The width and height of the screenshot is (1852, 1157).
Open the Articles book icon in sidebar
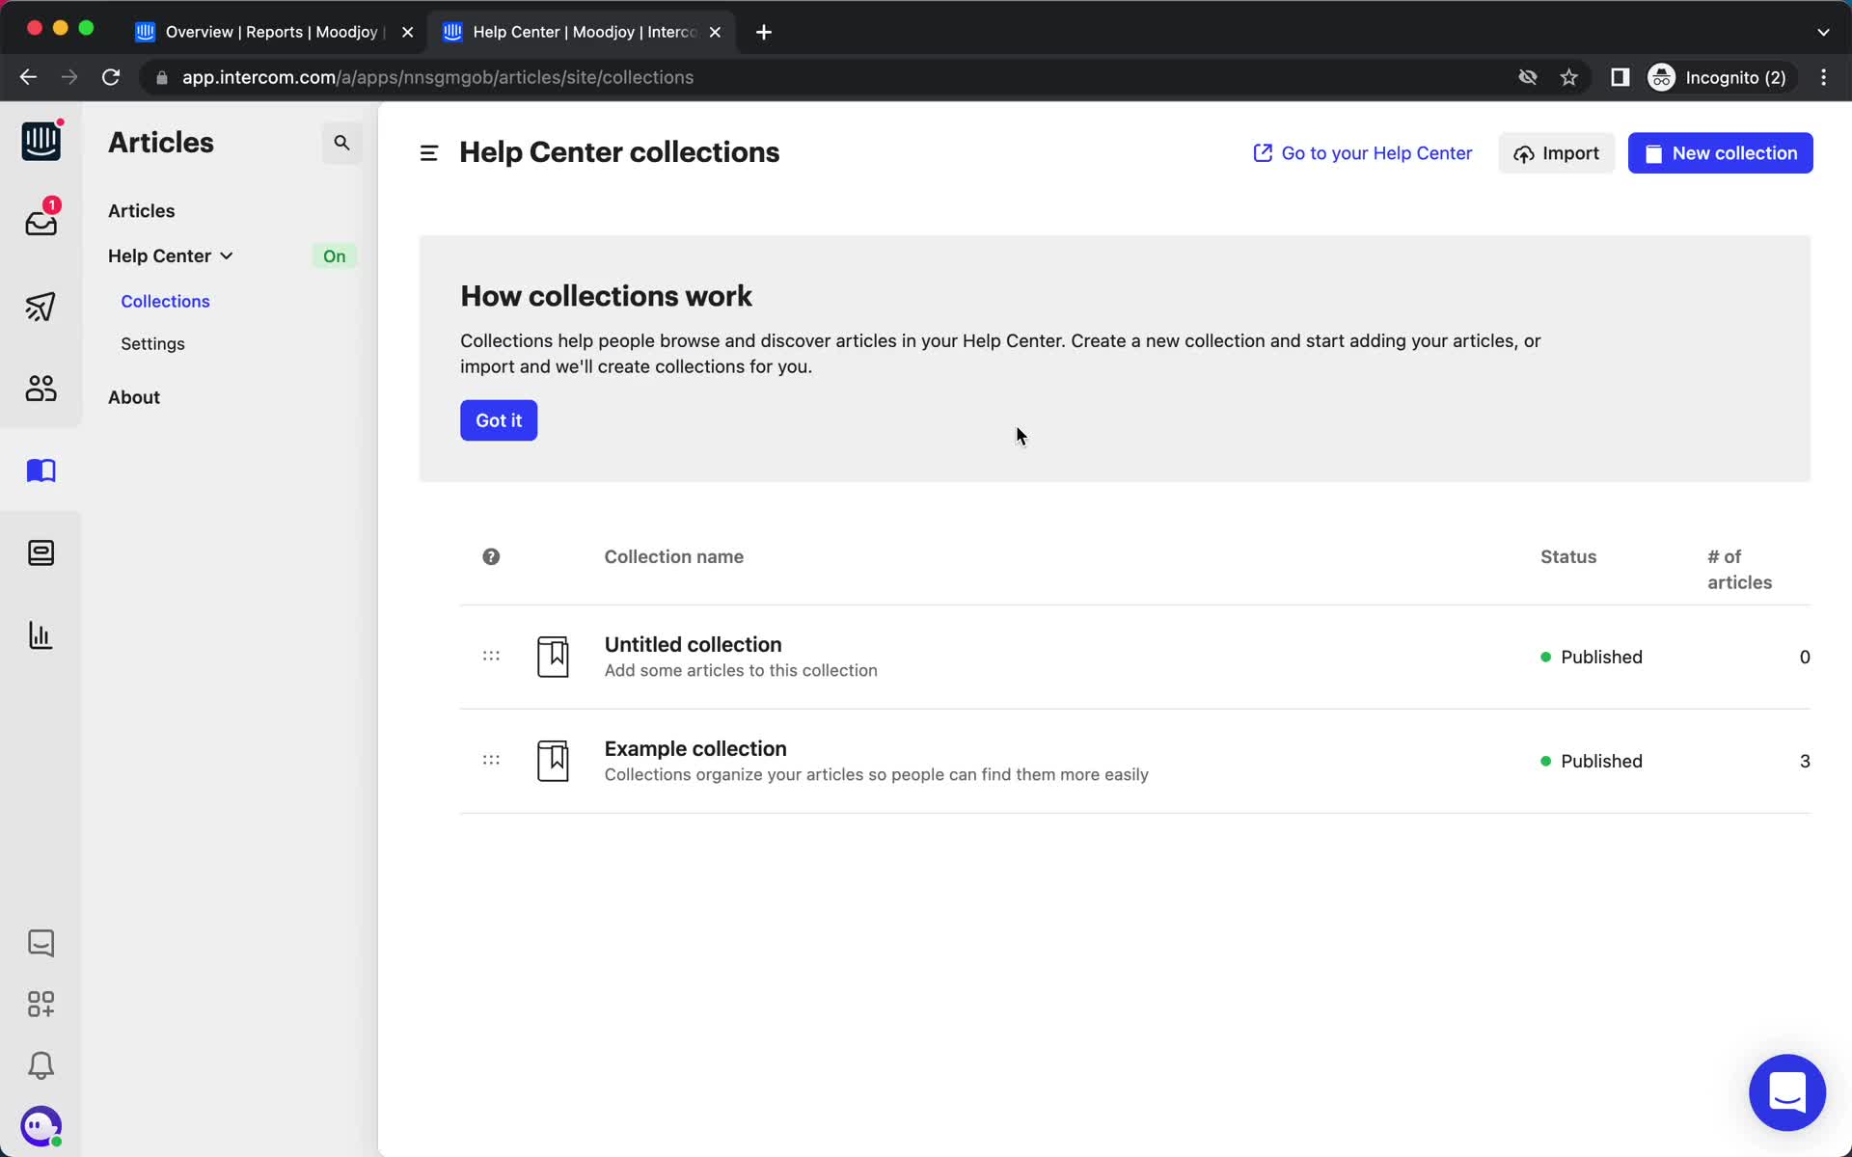coord(41,471)
